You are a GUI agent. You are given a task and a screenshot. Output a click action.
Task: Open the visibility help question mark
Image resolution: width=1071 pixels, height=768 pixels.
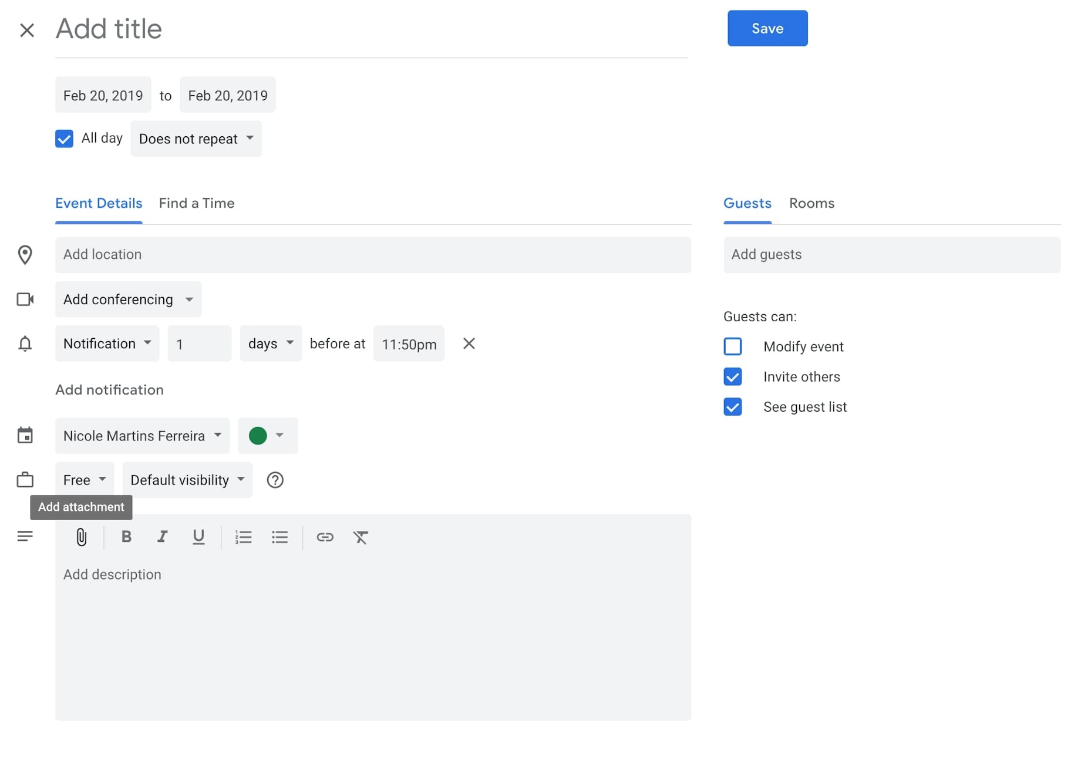tap(275, 480)
